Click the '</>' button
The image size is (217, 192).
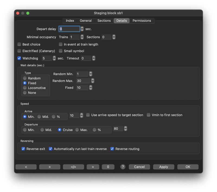(73, 167)
